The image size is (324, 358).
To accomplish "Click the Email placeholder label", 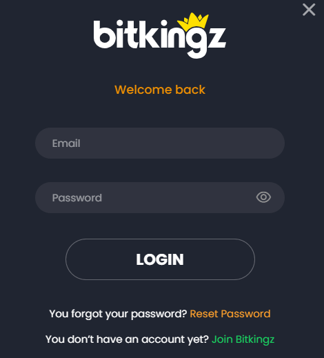I will (66, 143).
